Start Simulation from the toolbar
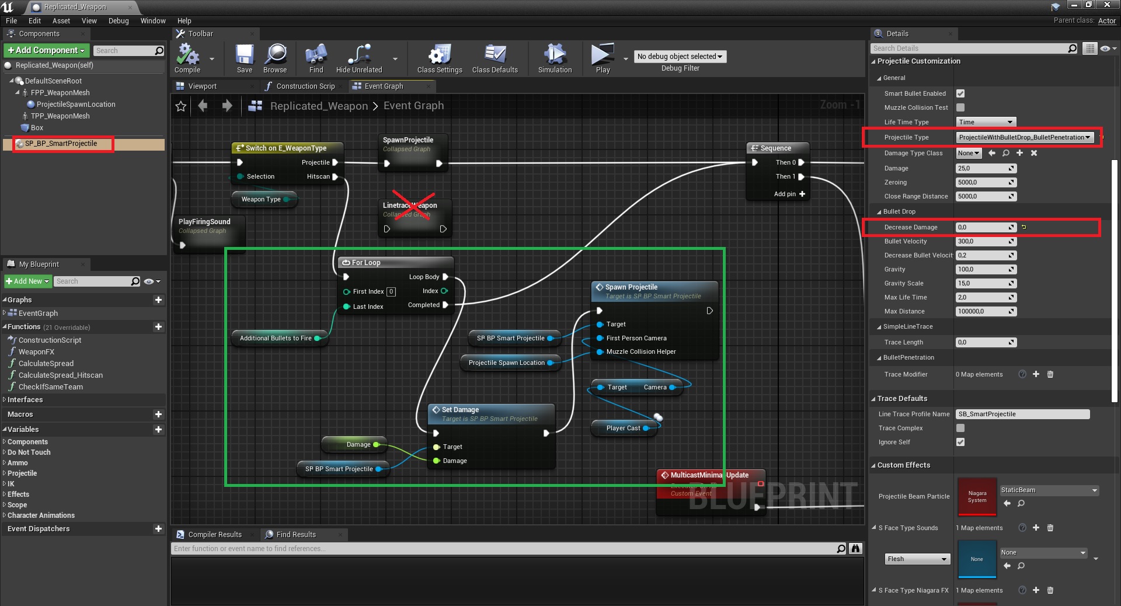Viewport: 1121px width, 606px height. pyautogui.click(x=555, y=57)
